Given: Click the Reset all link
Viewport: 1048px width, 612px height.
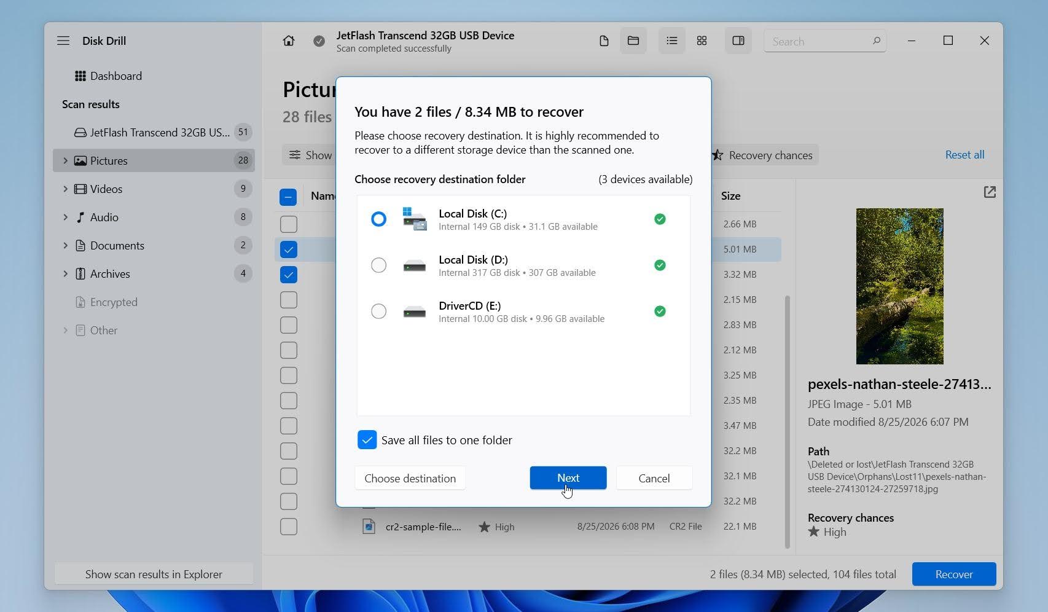Looking at the screenshot, I should tap(964, 155).
